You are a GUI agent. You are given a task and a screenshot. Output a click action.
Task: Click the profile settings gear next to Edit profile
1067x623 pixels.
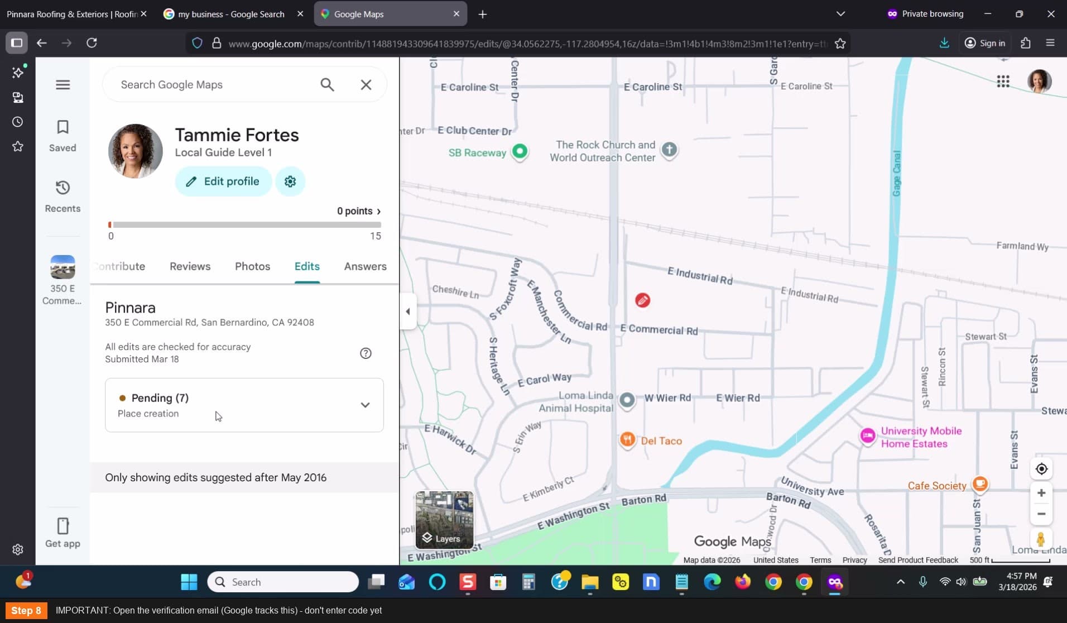click(290, 181)
